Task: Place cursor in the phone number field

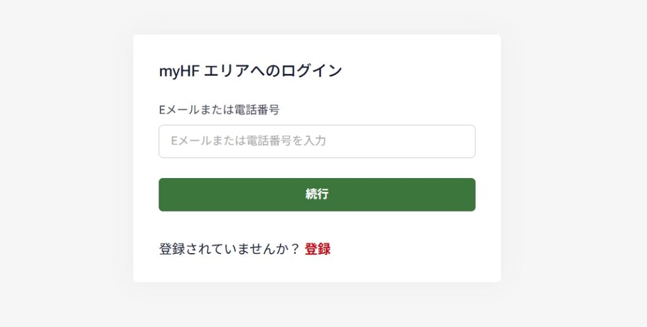Action: (317, 141)
